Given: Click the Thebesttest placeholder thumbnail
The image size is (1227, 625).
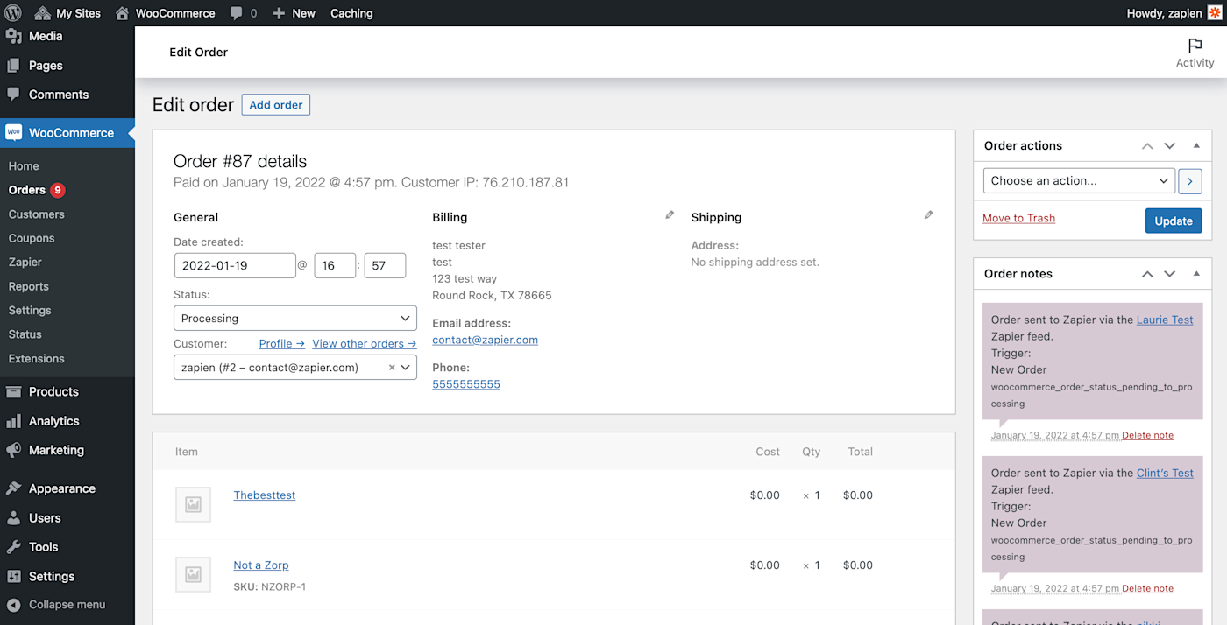Looking at the screenshot, I should click(193, 504).
